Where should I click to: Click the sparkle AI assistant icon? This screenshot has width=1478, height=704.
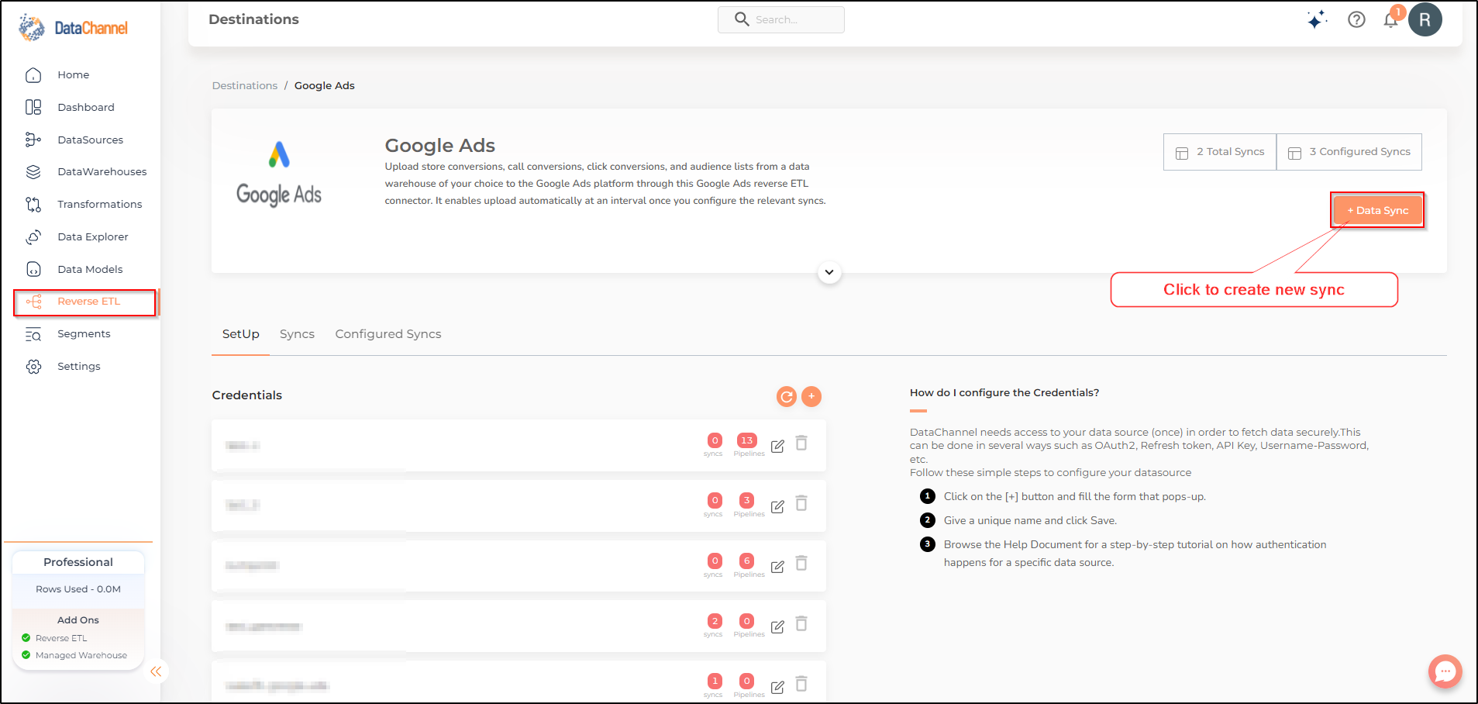[1317, 19]
